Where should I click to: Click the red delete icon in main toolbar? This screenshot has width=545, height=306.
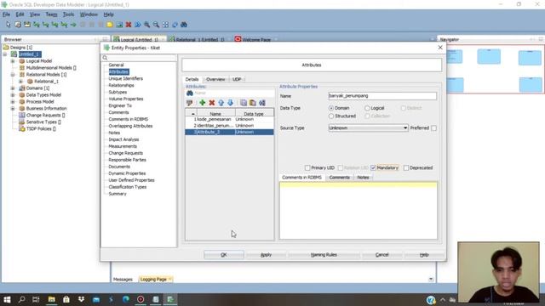(x=129, y=25)
